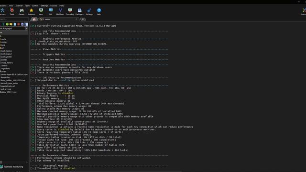This screenshot has width=306, height=172.
Task: Click the Remote monitoring icon
Action: 1,167
